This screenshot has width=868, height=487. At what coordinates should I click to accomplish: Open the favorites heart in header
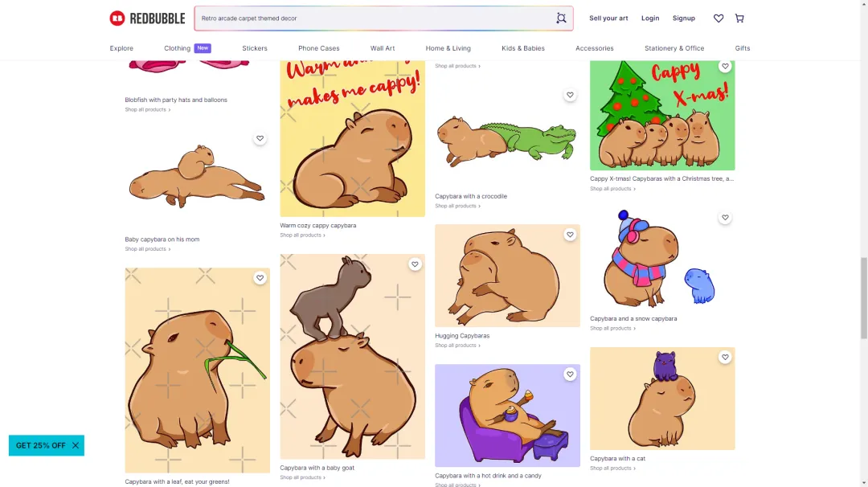718,18
